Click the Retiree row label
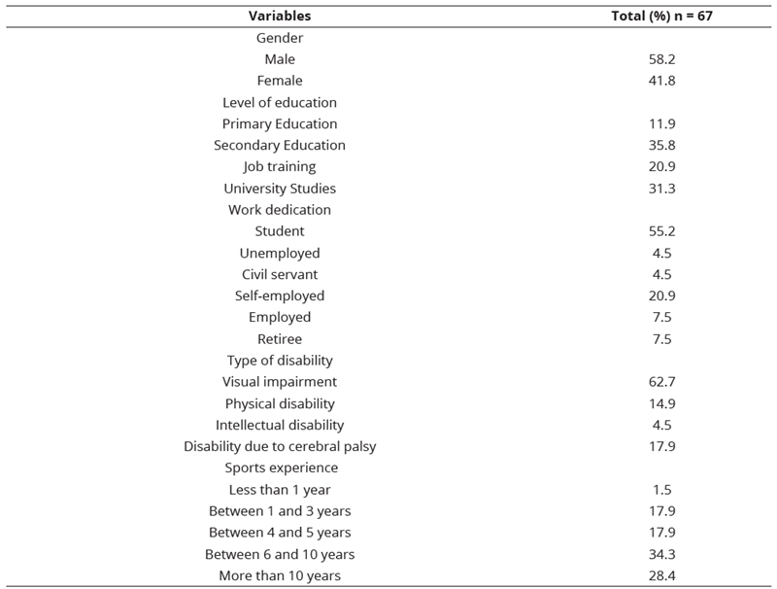The height and width of the screenshot is (589, 777). 280,339
